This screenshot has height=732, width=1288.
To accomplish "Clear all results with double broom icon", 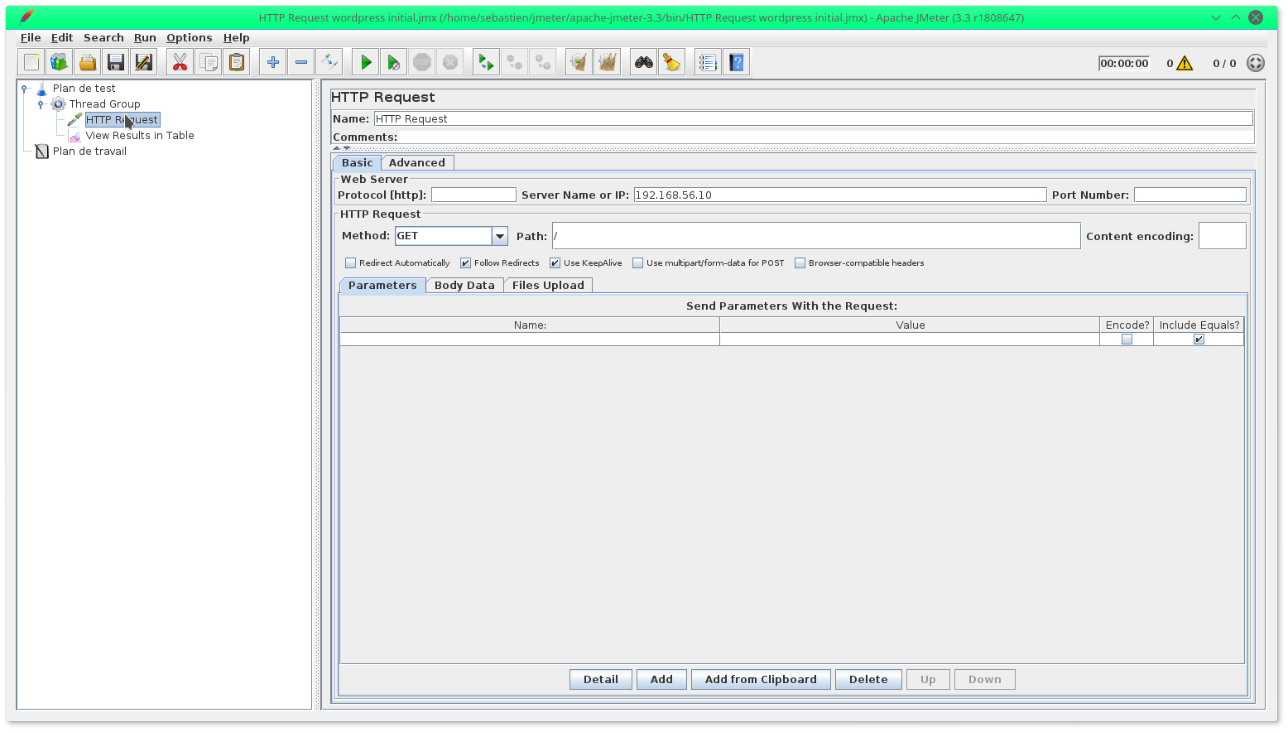I will (x=608, y=62).
